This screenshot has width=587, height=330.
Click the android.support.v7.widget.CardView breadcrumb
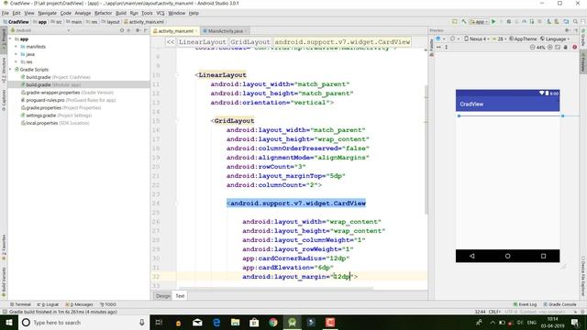[342, 42]
